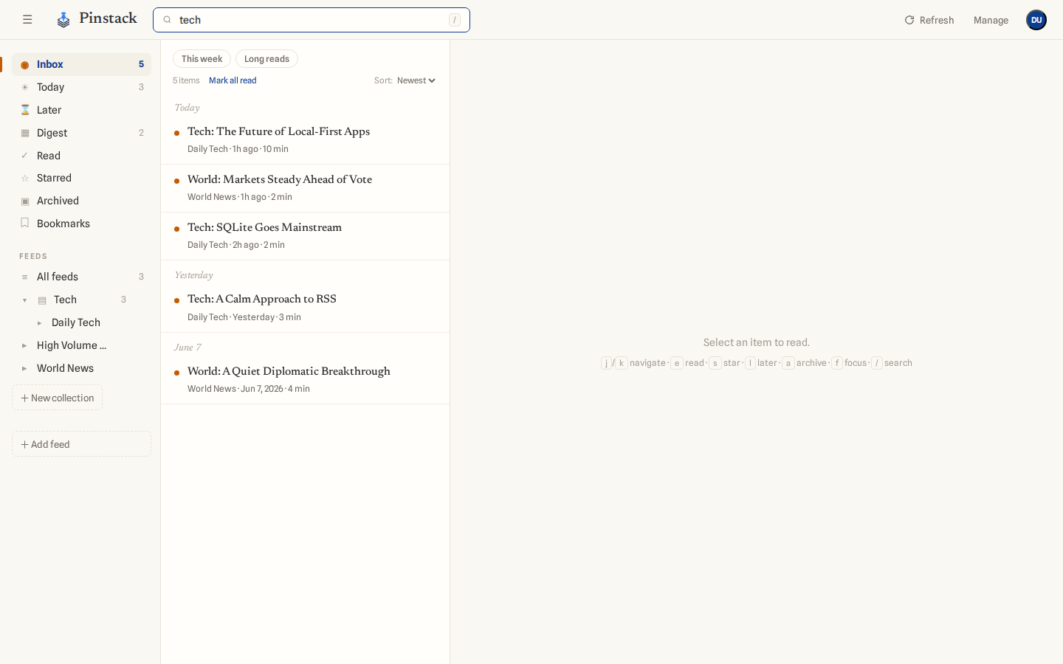The width and height of the screenshot is (1063, 664).
Task: Open the Digest view
Action: click(x=81, y=133)
